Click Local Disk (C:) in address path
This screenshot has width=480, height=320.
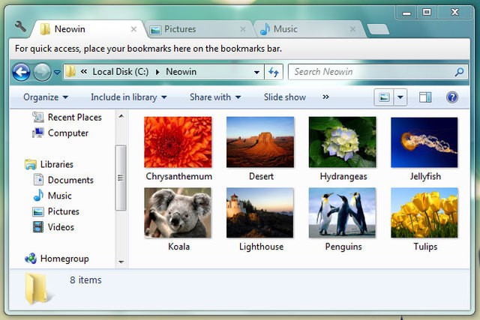click(x=121, y=72)
